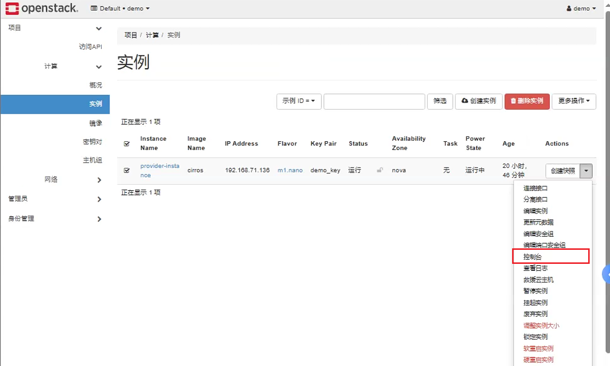Open 镜像 in the sidebar
The height and width of the screenshot is (366, 610).
[x=96, y=123]
